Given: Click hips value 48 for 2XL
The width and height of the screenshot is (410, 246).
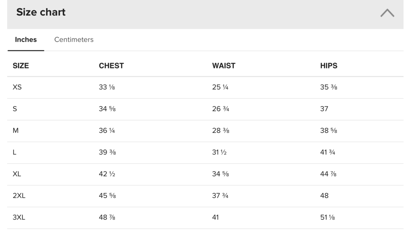Looking at the screenshot, I should click(324, 196).
